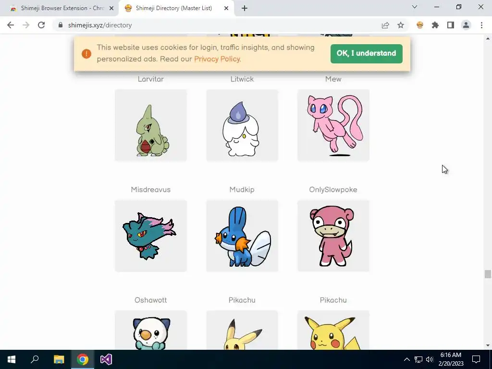Select the Shimeji Directory (Master List) tab
Viewport: 492px width, 369px height.
(174, 8)
